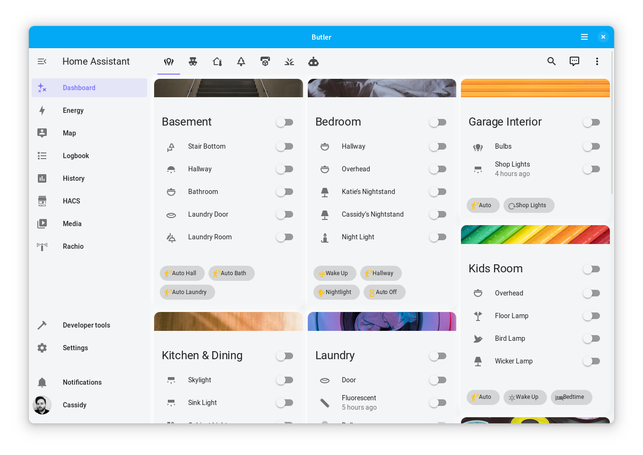The width and height of the screenshot is (643, 455).
Task: Click the Sink Light icon
Action: coord(171,403)
